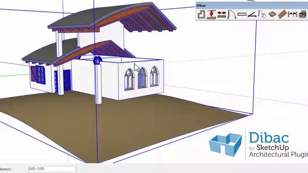Click the Dibac toolbar title bar
This screenshot has width=308, height=173.
(252, 5)
